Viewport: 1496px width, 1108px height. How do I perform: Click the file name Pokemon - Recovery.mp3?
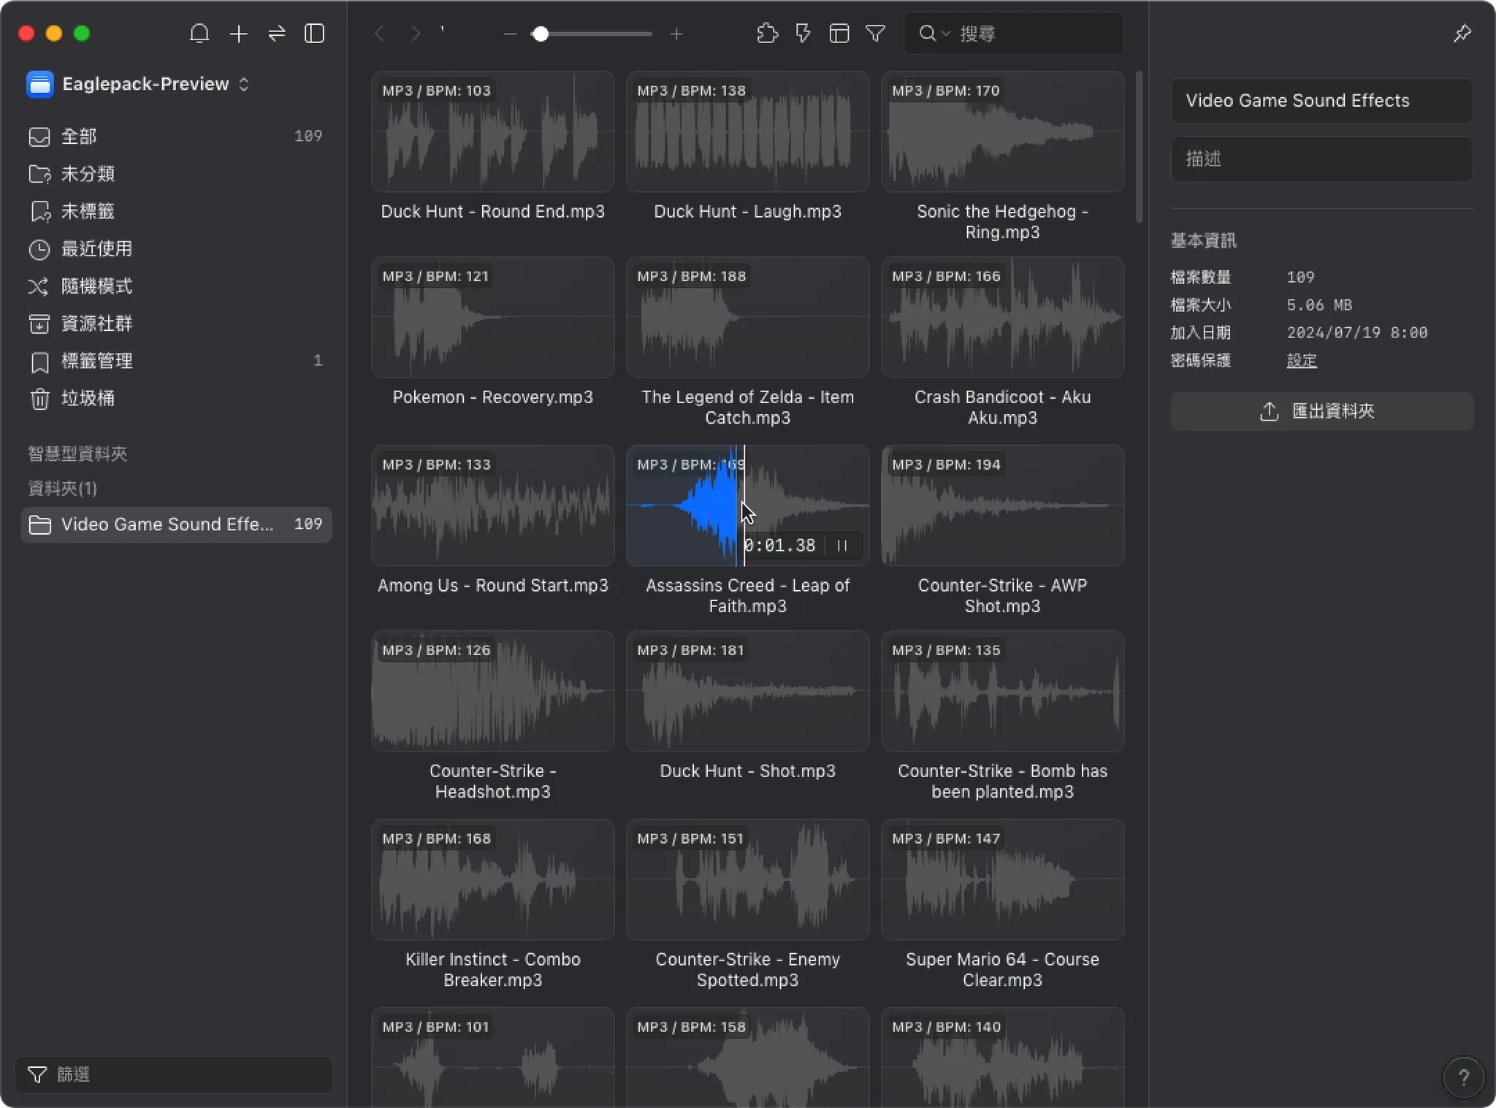pyautogui.click(x=493, y=397)
